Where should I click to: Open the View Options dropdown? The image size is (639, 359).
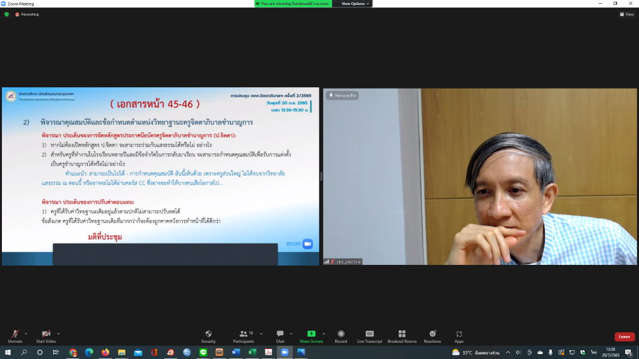click(355, 4)
